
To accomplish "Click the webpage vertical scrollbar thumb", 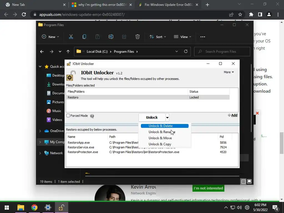I will (282, 143).
